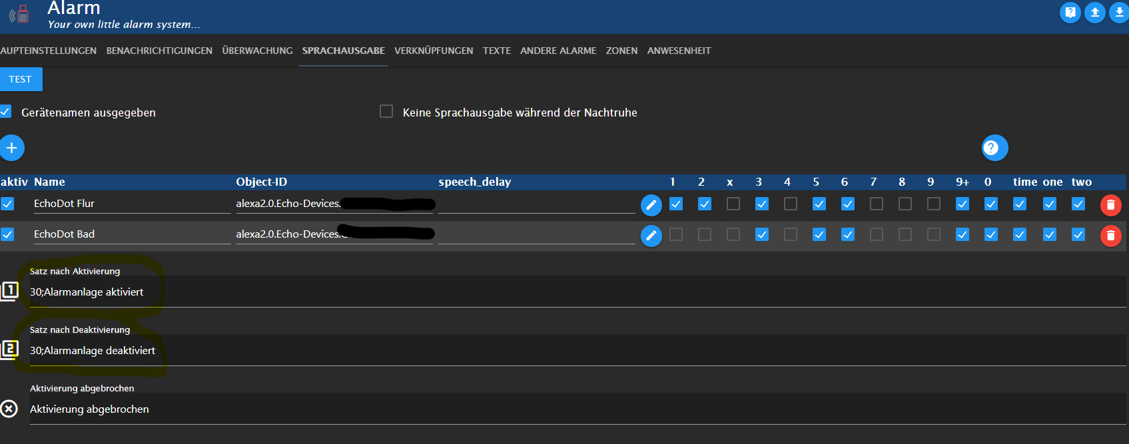Click the Alarm adapter logo icon

click(19, 13)
